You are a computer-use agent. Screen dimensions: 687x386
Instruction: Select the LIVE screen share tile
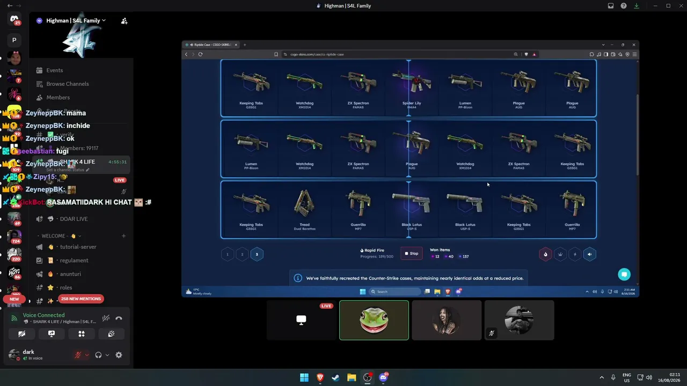click(301, 320)
